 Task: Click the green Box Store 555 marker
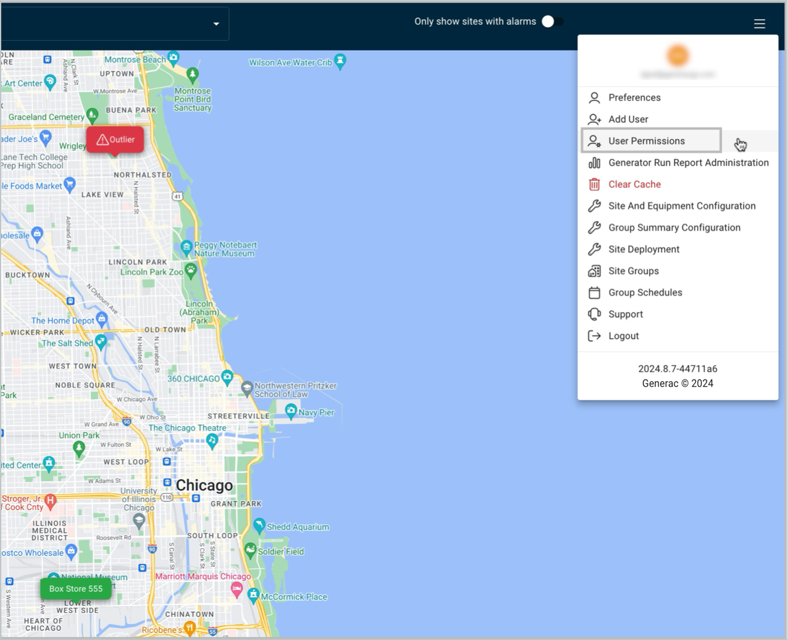pyautogui.click(x=76, y=589)
